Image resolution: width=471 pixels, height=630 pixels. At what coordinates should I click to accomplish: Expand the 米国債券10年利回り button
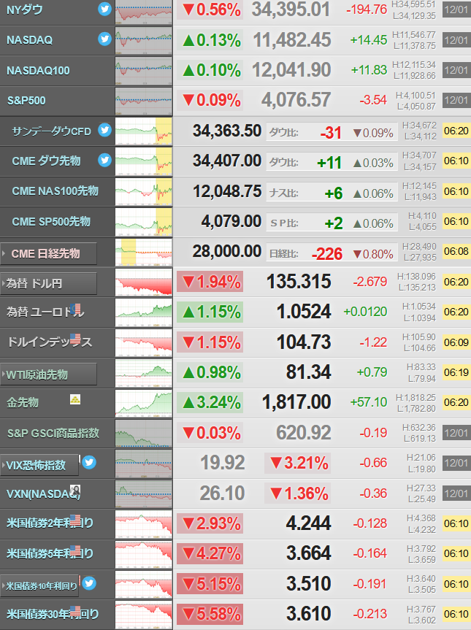(x=39, y=585)
